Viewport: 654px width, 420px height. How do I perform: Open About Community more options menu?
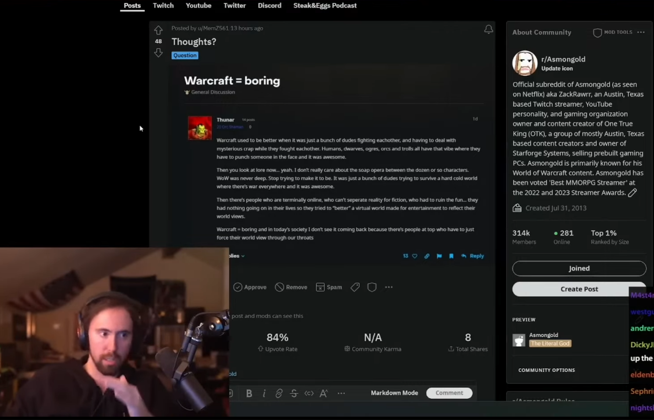[641, 32]
